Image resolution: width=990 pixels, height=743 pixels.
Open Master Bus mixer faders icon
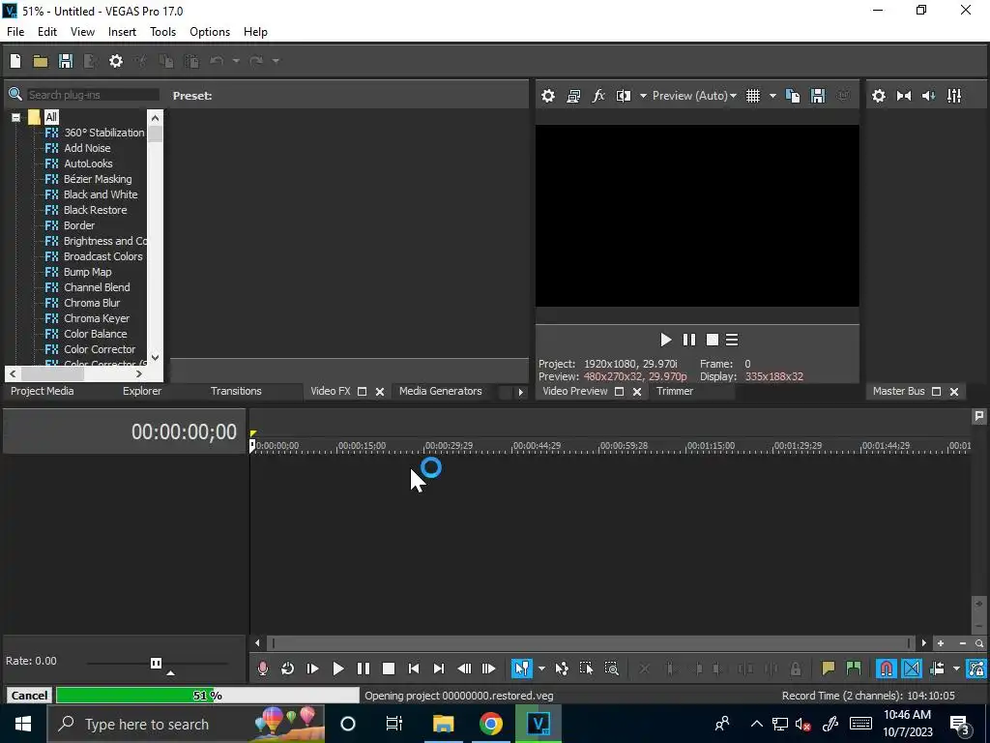pos(954,96)
